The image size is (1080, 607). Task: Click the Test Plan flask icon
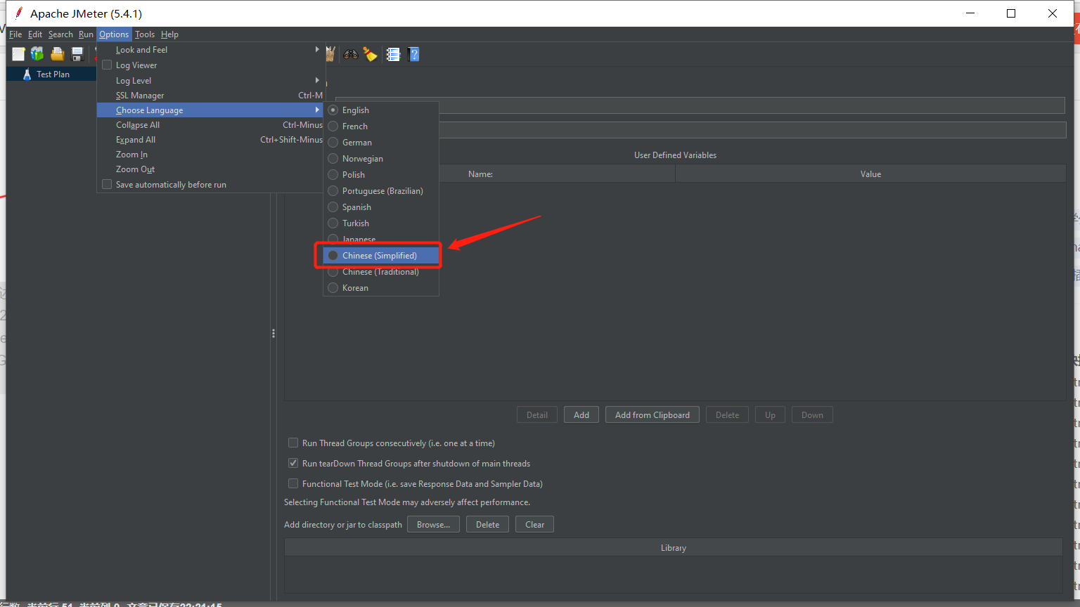(x=27, y=74)
